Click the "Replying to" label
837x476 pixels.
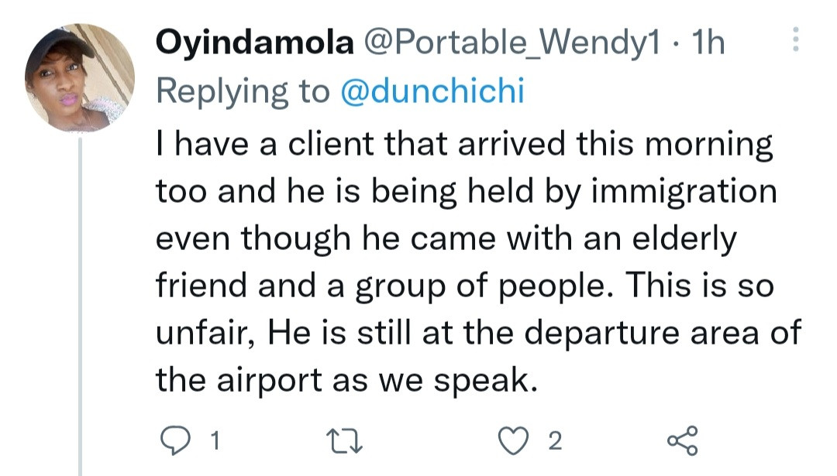click(x=243, y=91)
